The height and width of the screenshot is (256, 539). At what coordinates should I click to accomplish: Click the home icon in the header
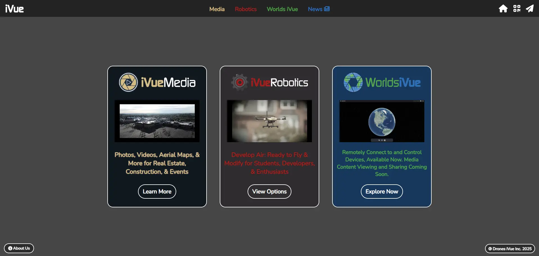pos(503,9)
